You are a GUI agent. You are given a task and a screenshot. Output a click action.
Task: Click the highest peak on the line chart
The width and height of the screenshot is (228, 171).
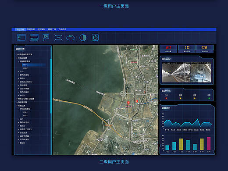pyautogui.click(x=198, y=119)
